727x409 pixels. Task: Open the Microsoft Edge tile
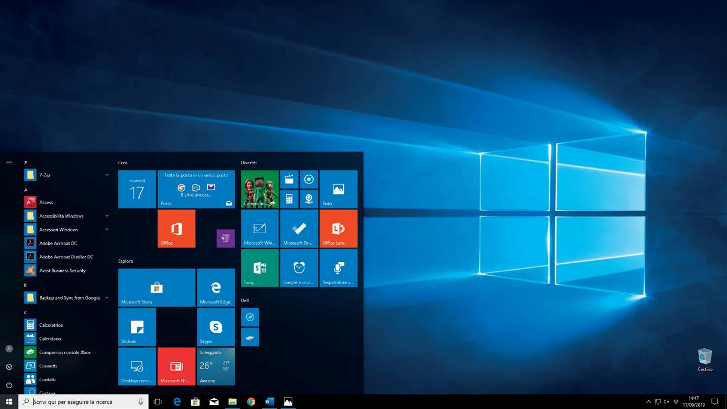[x=216, y=288]
